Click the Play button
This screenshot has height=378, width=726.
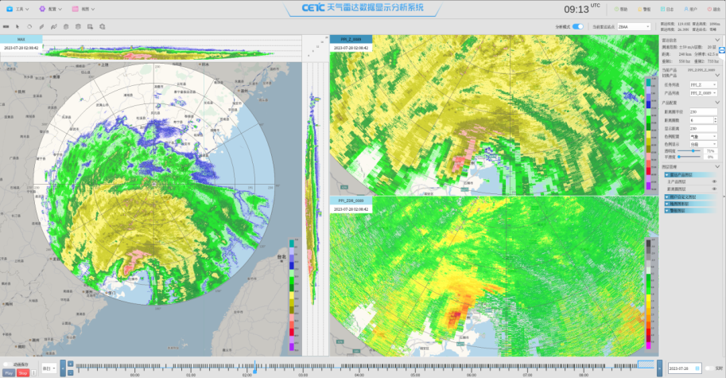9,373
